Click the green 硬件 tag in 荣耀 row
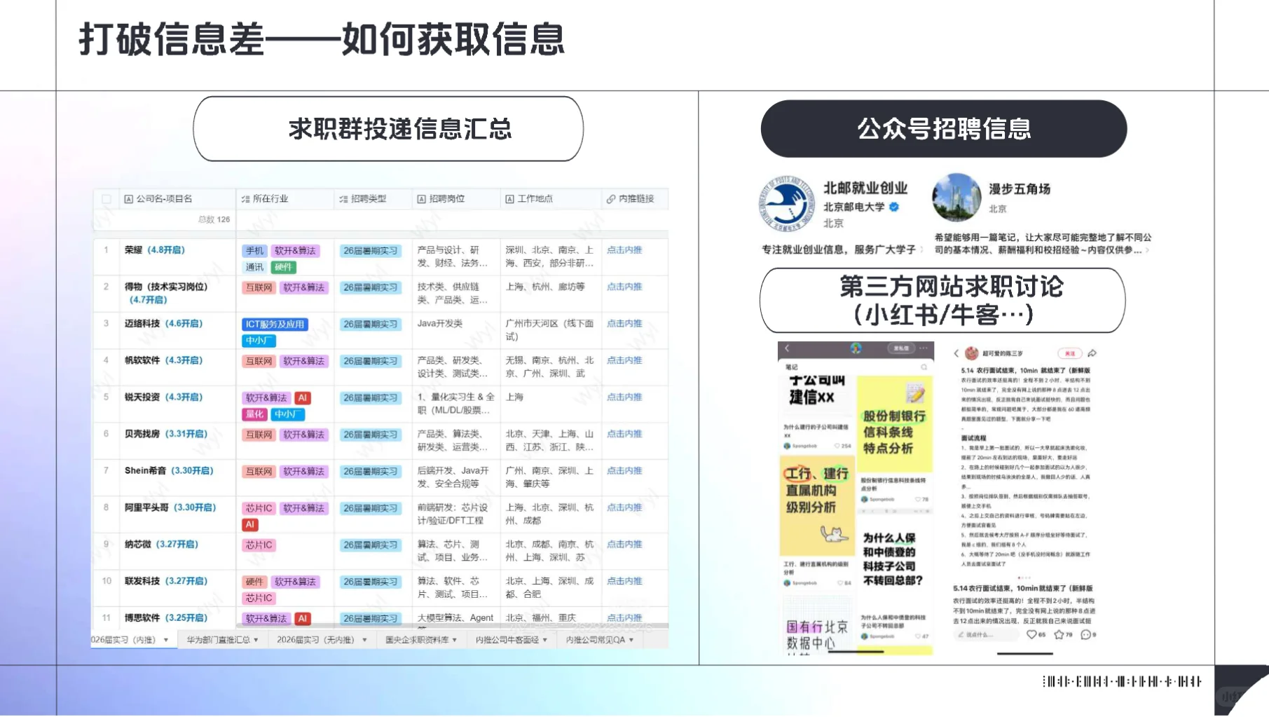1269x717 pixels. (283, 267)
